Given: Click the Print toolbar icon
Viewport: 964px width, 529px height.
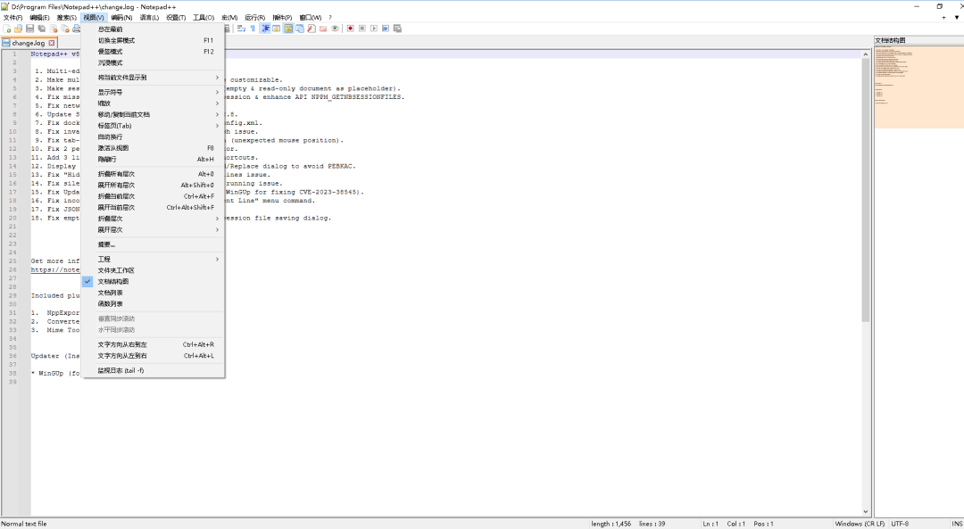Looking at the screenshot, I should [x=77, y=29].
